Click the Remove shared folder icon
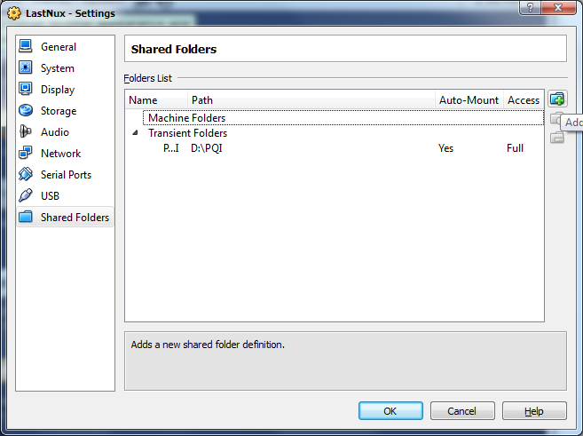This screenshot has height=436, width=583. 556,137
